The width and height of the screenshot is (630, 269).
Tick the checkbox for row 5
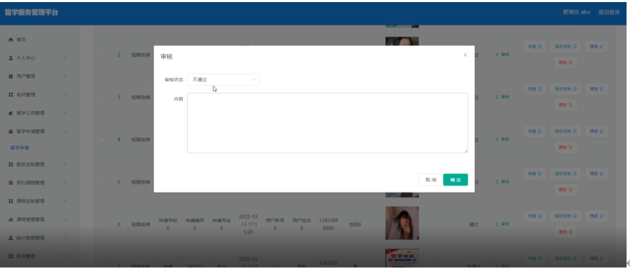(x=102, y=182)
